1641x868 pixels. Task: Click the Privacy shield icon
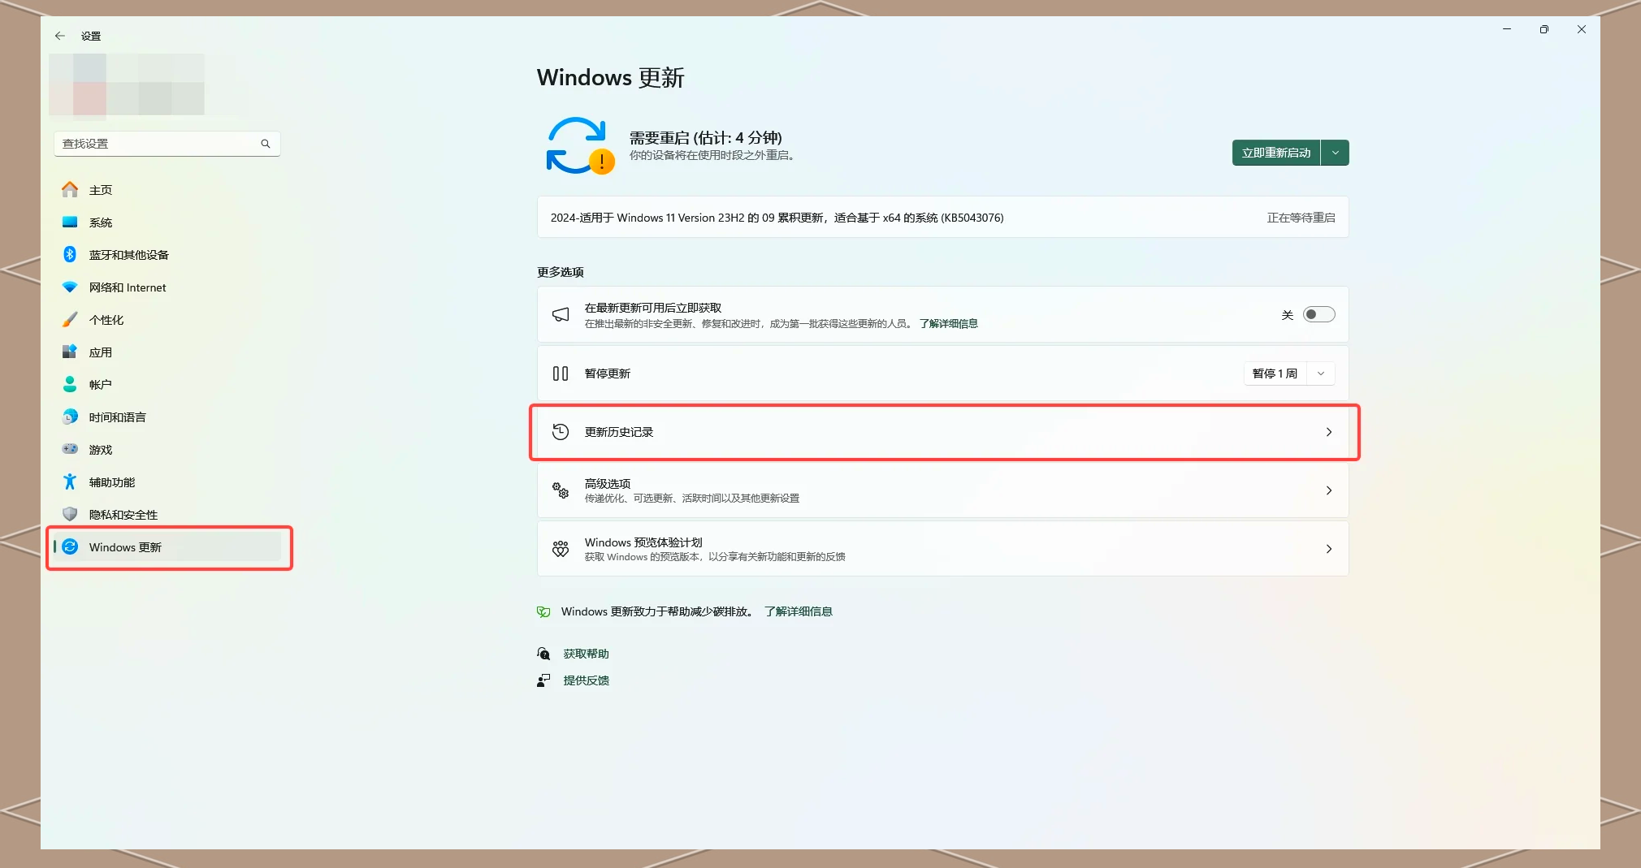[x=70, y=514]
